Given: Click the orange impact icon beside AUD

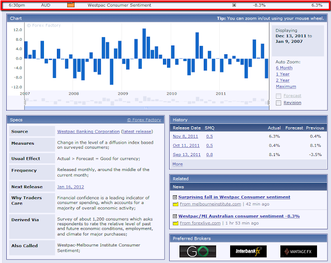Looking at the screenshot, I should point(71,5).
